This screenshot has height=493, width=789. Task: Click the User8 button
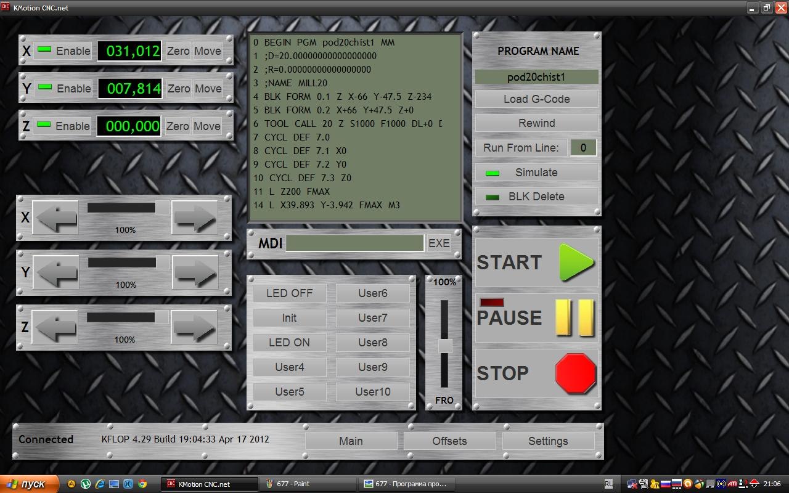point(373,343)
